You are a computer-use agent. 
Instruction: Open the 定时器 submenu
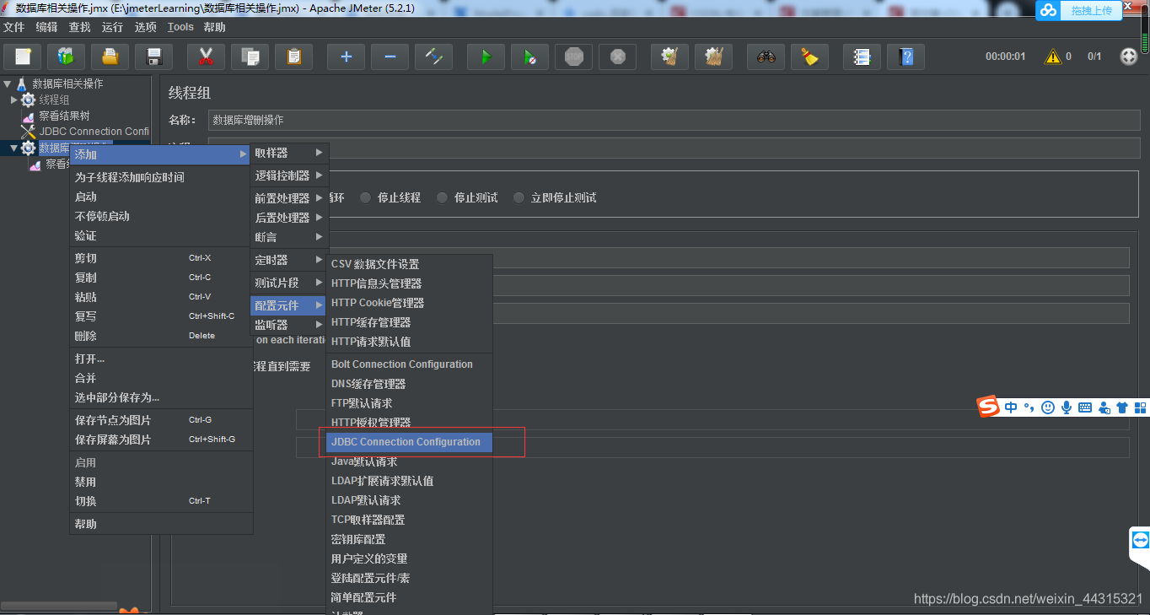289,260
